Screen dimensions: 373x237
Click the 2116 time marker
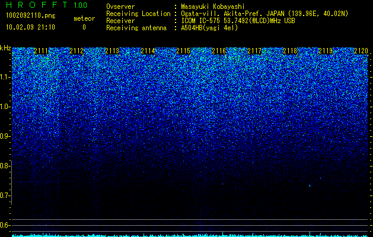[219, 51]
